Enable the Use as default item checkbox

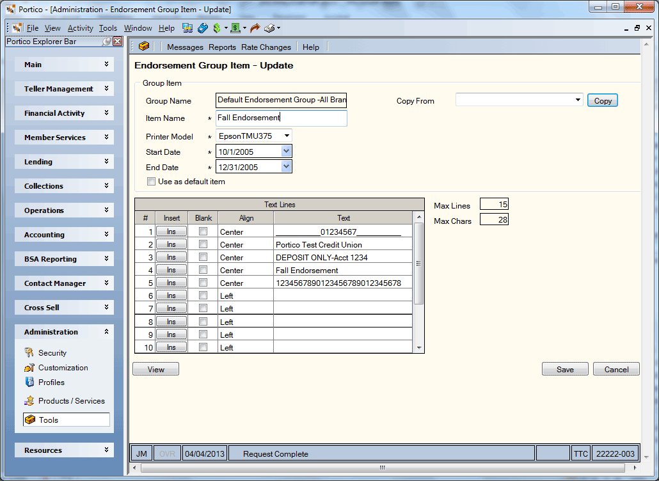[x=151, y=182]
